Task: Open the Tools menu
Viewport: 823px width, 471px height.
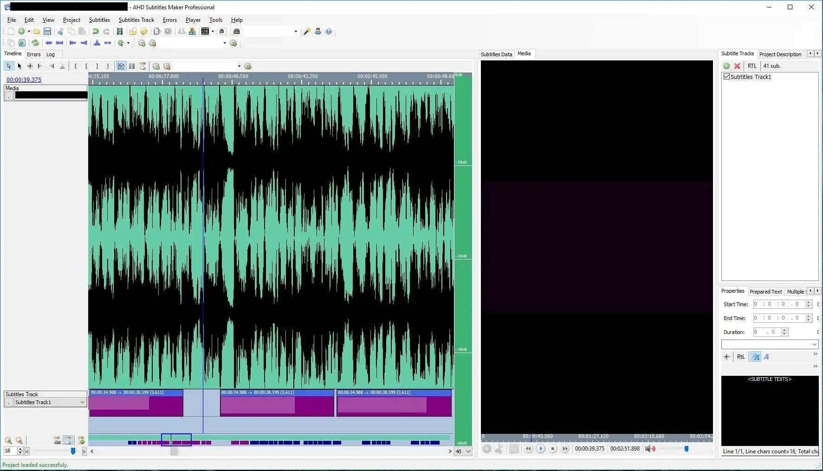Action: point(215,20)
